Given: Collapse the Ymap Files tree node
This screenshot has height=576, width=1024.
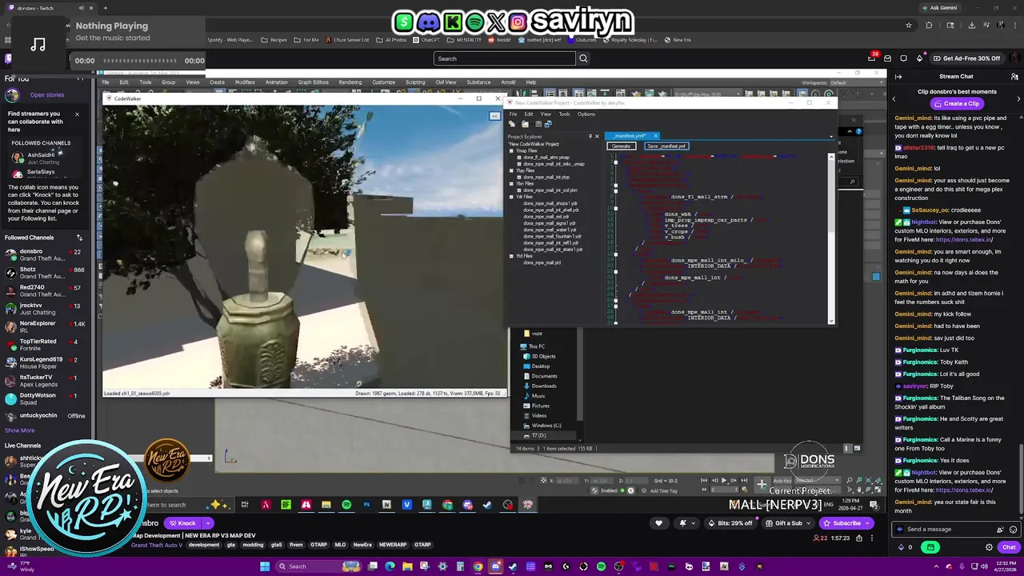Looking at the screenshot, I should click(x=511, y=151).
